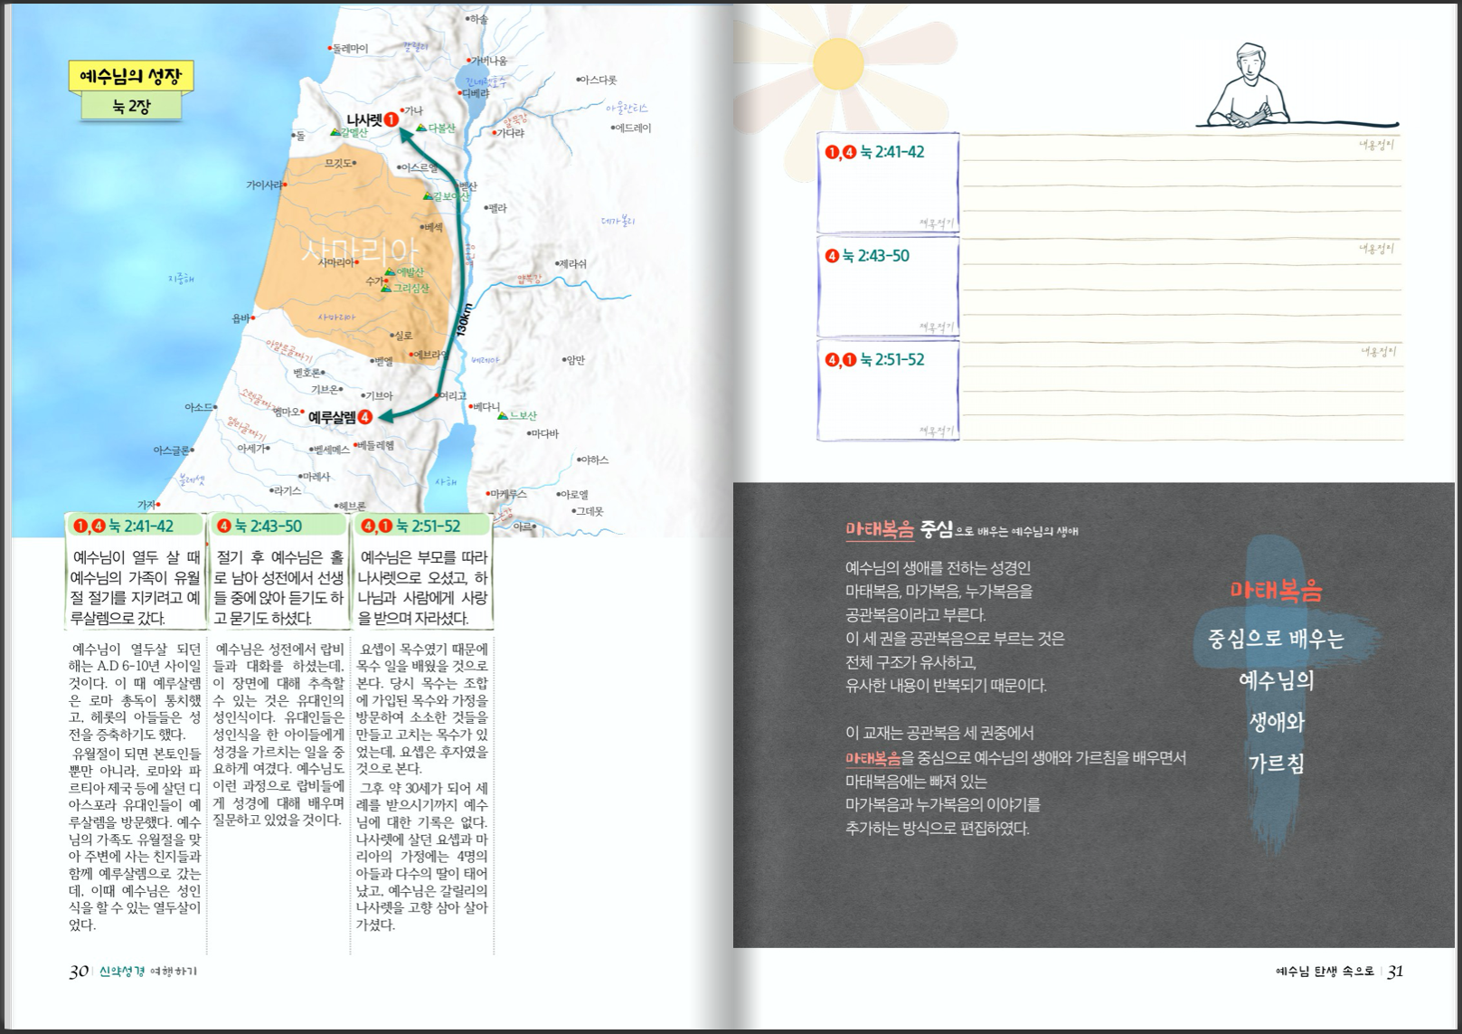Click the 예수님 탄생 속으로 footer text
The height and width of the screenshot is (1034, 1462).
point(1325,971)
